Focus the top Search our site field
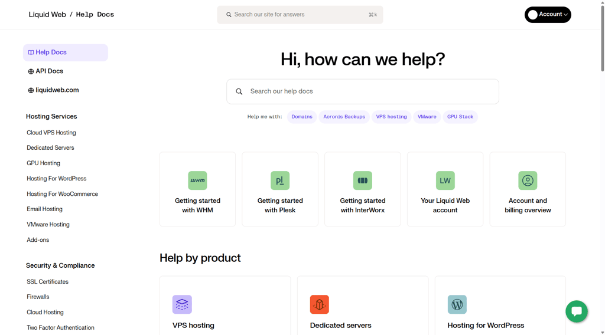The height and width of the screenshot is (335, 605). [300, 15]
